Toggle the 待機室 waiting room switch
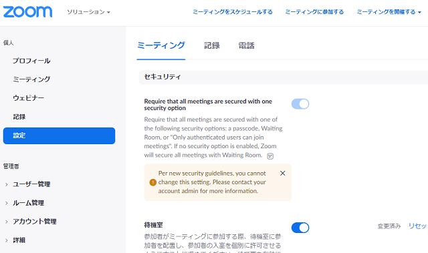 click(300, 228)
